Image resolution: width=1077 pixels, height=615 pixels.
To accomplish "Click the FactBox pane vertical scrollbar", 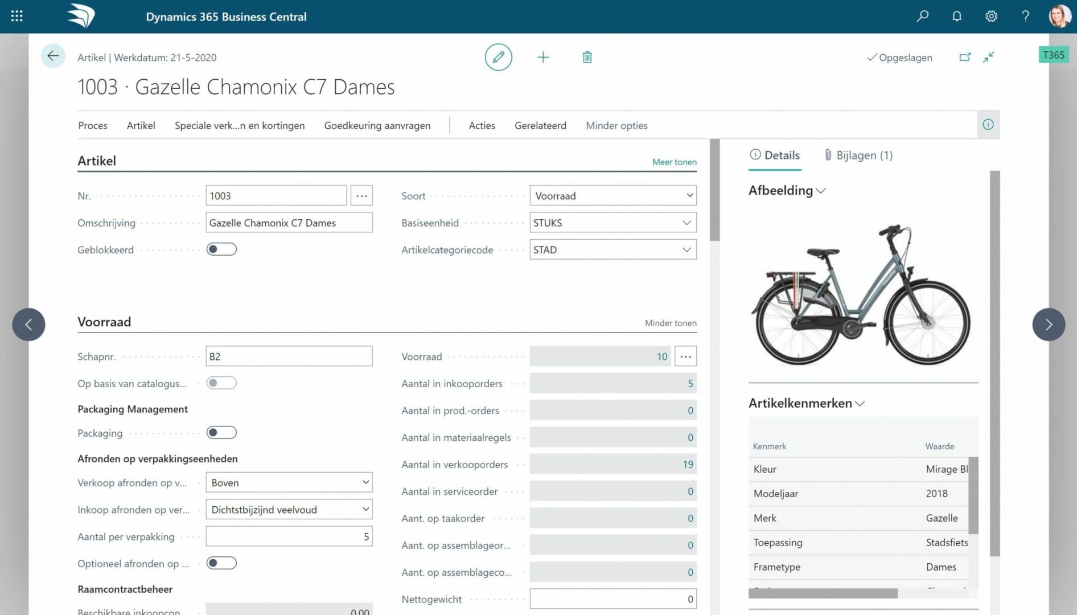I will [x=994, y=363].
